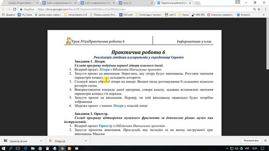Open the Chrome three-dot menu
The height and width of the screenshot is (151, 269).
(x=265, y=9)
